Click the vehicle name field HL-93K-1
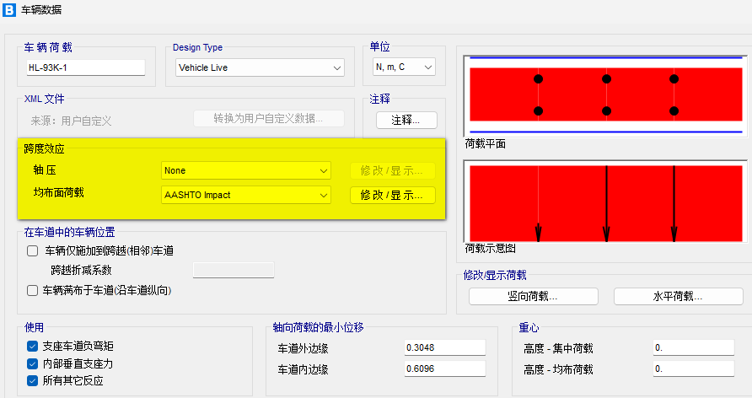The image size is (752, 398). pyautogui.click(x=86, y=67)
